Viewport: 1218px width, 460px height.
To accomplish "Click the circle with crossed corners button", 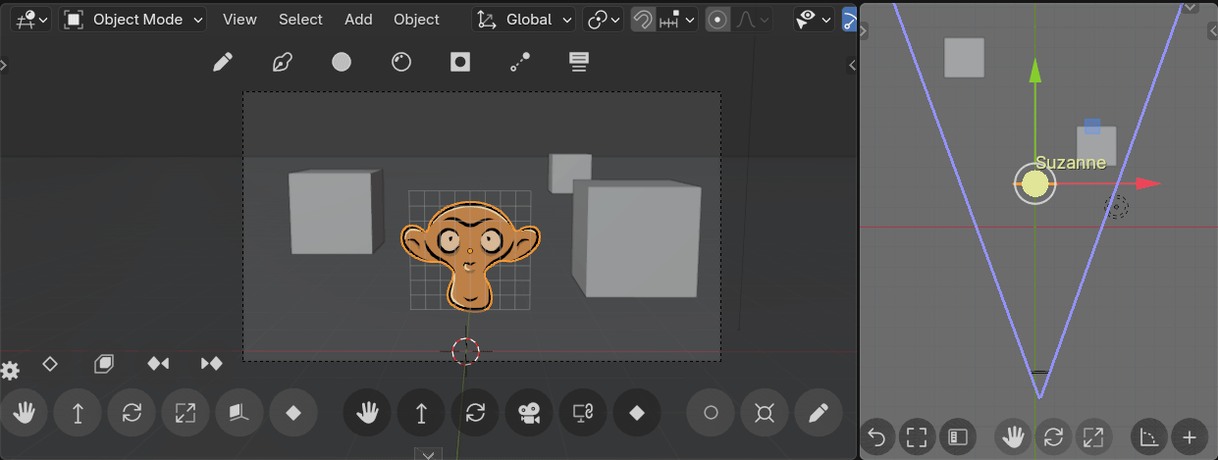I will 765,413.
